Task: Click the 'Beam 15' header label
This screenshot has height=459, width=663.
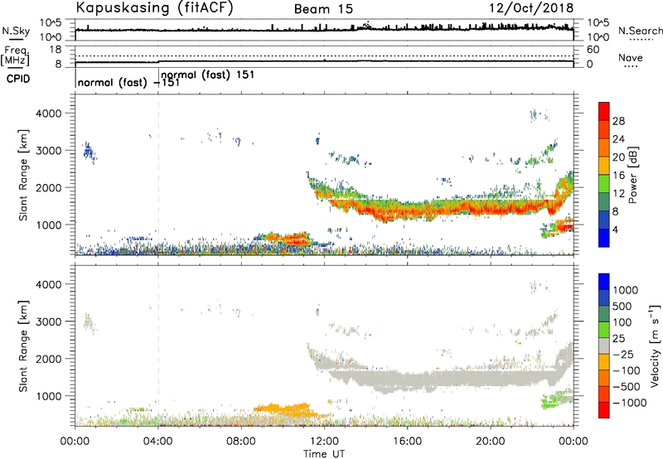Action: (323, 9)
